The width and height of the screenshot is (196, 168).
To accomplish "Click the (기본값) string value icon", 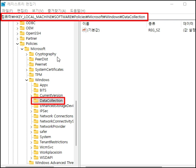I will [84, 30].
